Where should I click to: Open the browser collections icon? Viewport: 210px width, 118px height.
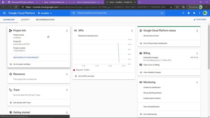coord(183,7)
